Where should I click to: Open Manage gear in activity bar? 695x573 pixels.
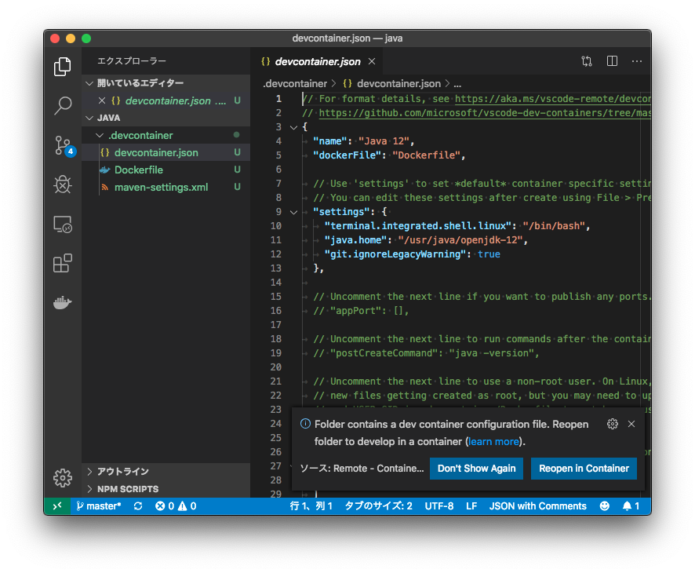pos(63,478)
